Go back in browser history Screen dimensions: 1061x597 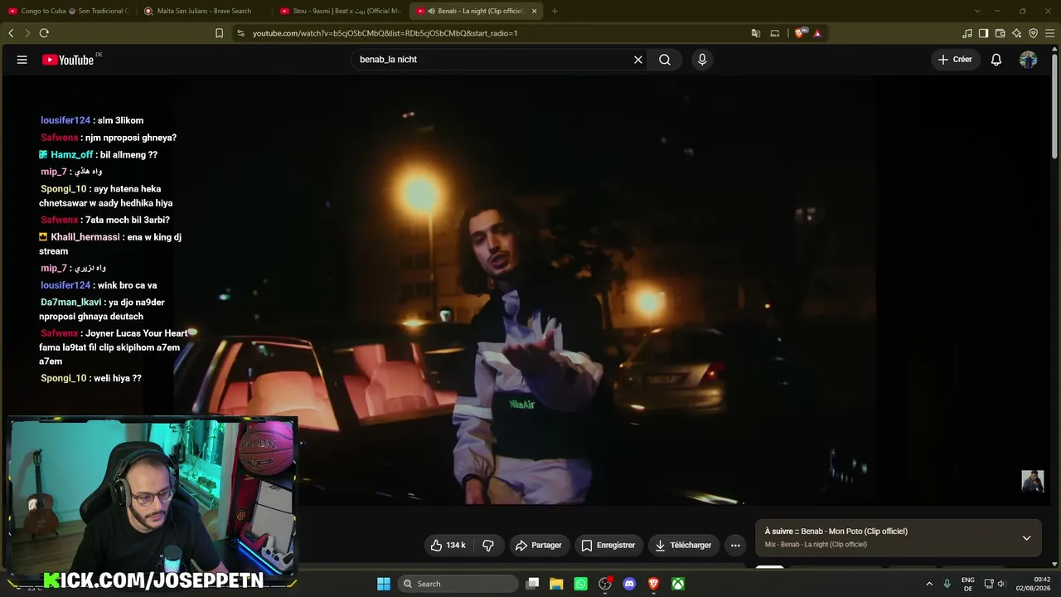coord(11,33)
